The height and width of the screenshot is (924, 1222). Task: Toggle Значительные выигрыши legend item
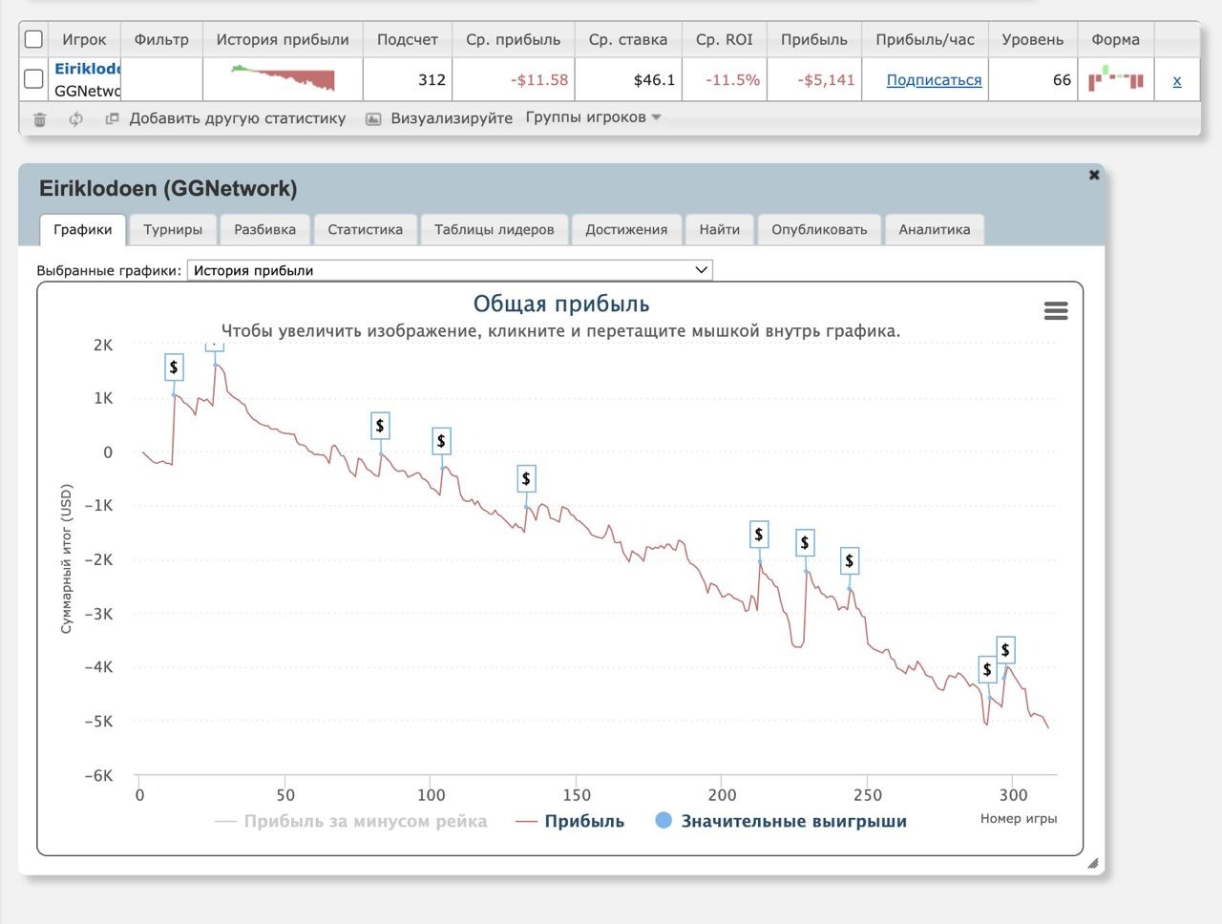(x=780, y=821)
